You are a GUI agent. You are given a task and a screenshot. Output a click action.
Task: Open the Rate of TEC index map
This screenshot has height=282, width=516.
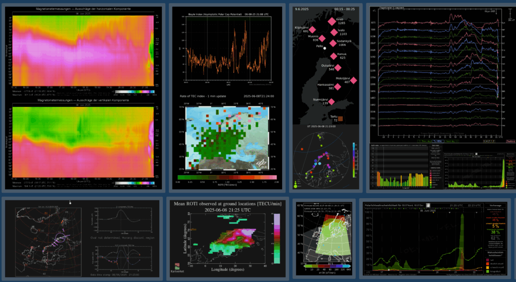pos(227,138)
